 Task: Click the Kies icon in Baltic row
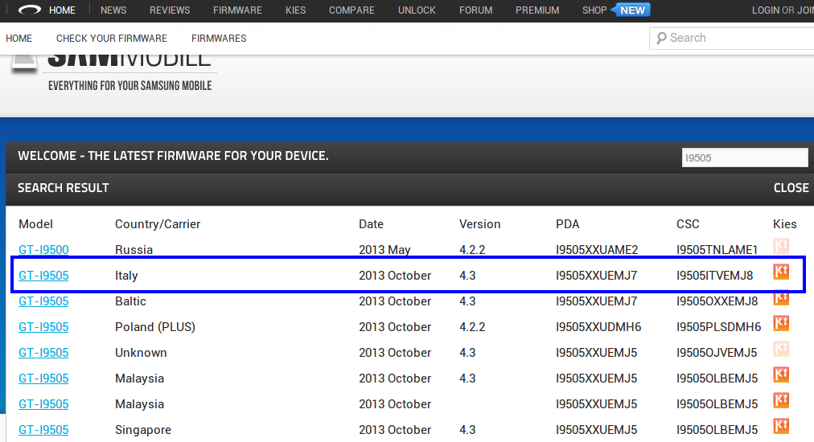(x=781, y=298)
